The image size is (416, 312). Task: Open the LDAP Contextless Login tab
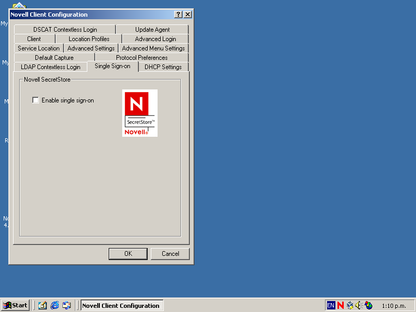point(50,67)
